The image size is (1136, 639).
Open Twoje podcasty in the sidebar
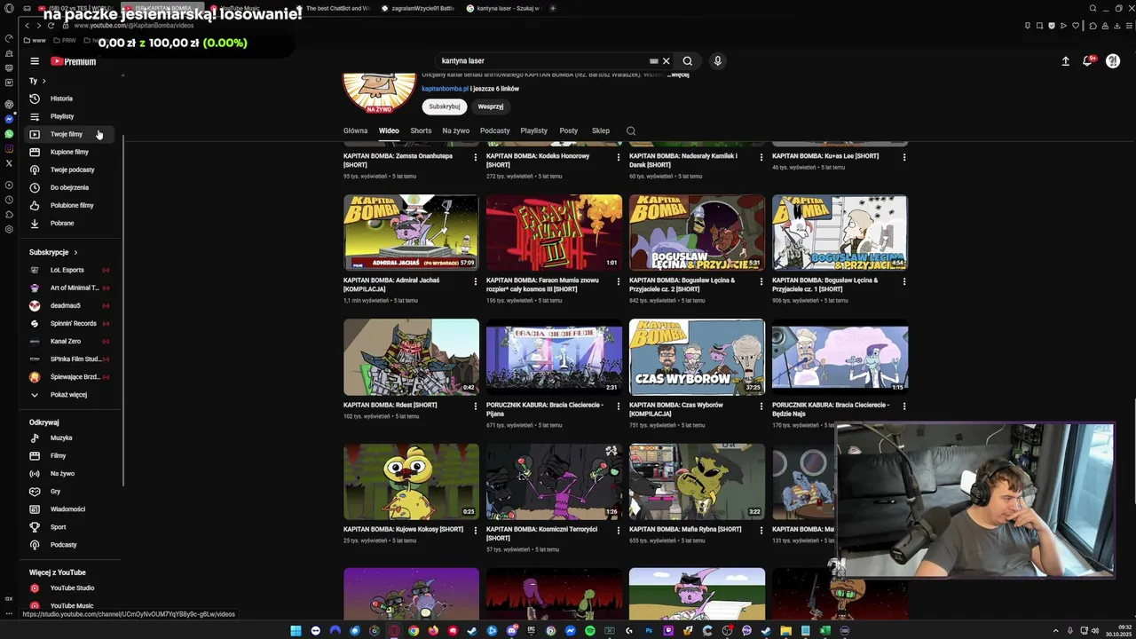(71, 170)
